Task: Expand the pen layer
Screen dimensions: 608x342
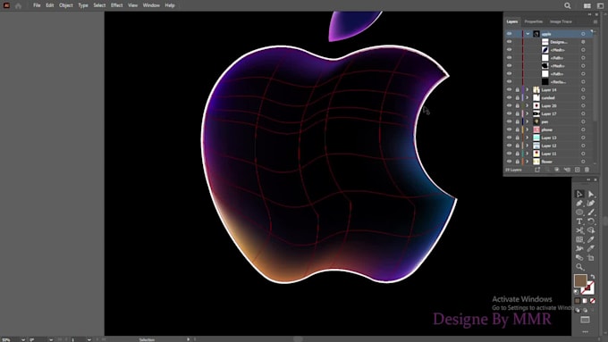Action: pos(528,121)
